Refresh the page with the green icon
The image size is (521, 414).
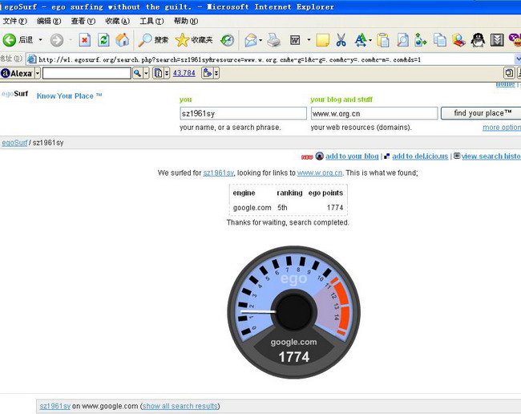click(103, 40)
